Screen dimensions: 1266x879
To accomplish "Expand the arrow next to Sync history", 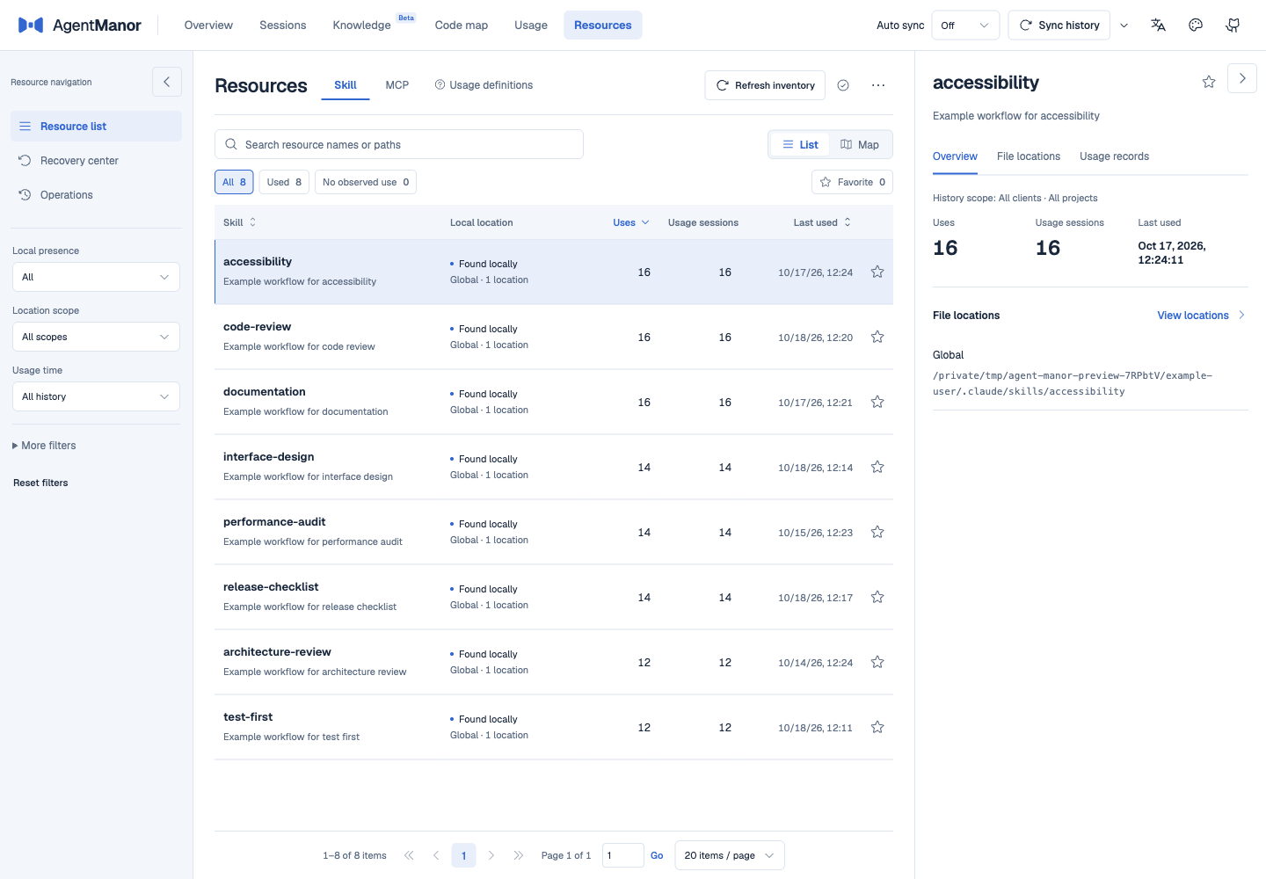I will pyautogui.click(x=1124, y=25).
